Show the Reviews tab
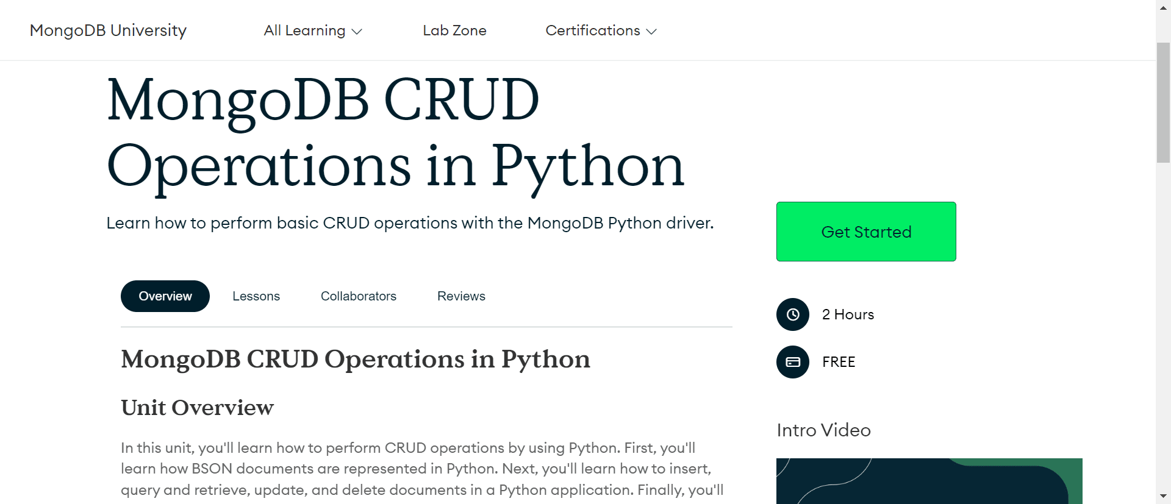The image size is (1171, 504). 461,296
